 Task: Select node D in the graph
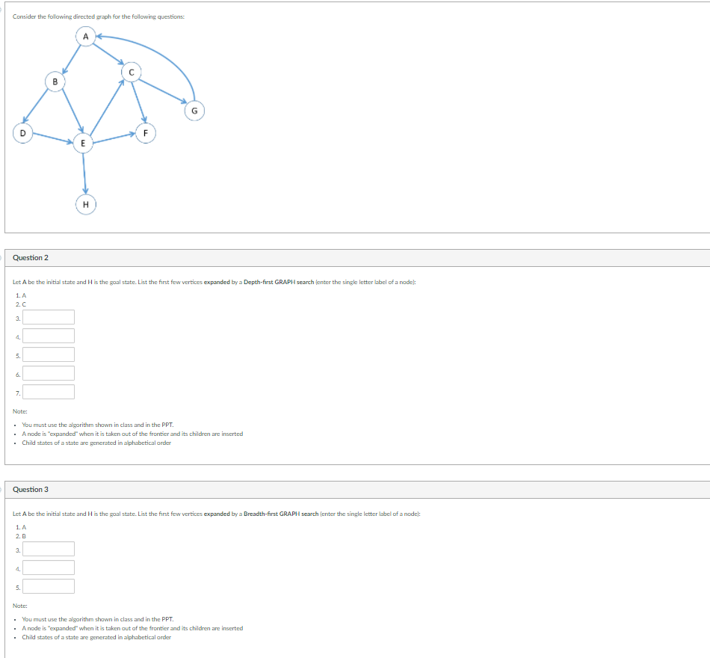click(x=22, y=133)
